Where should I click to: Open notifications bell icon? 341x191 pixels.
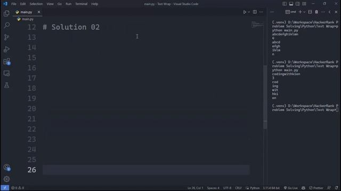336,188
